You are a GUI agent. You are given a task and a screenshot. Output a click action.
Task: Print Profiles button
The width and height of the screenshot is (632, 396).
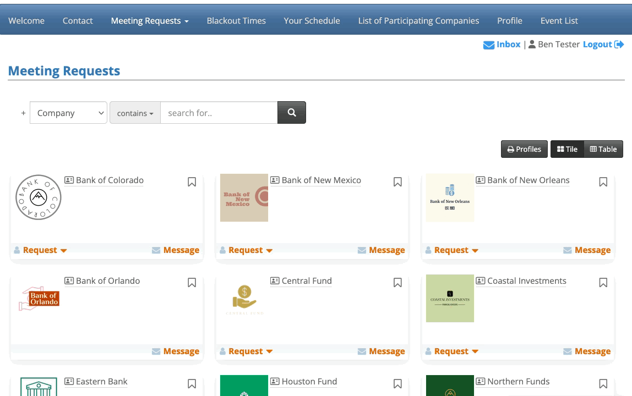(x=524, y=149)
